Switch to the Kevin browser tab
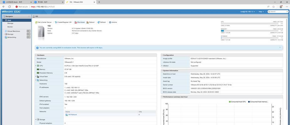290x125 pixels. pos(17,2)
